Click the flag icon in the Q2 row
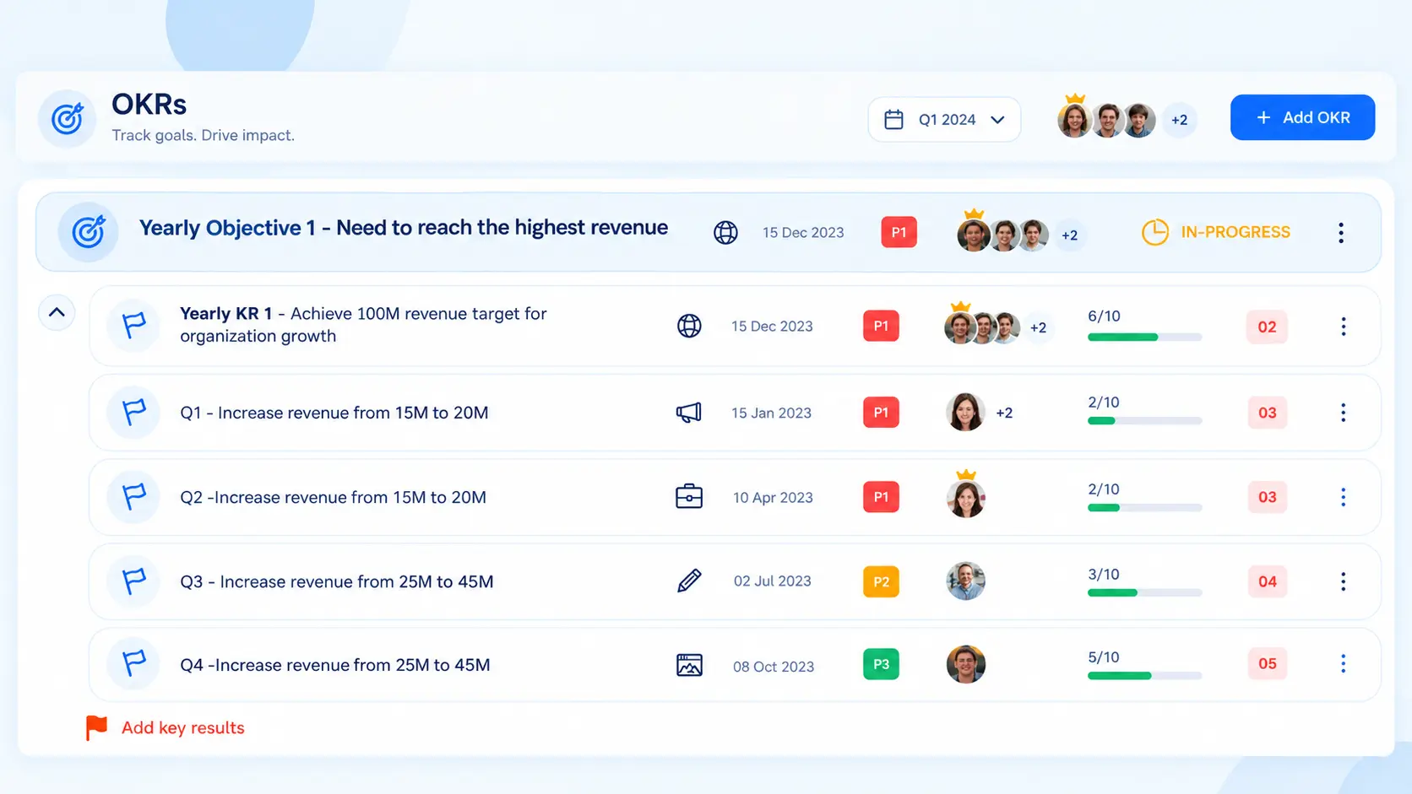The image size is (1412, 794). click(133, 496)
